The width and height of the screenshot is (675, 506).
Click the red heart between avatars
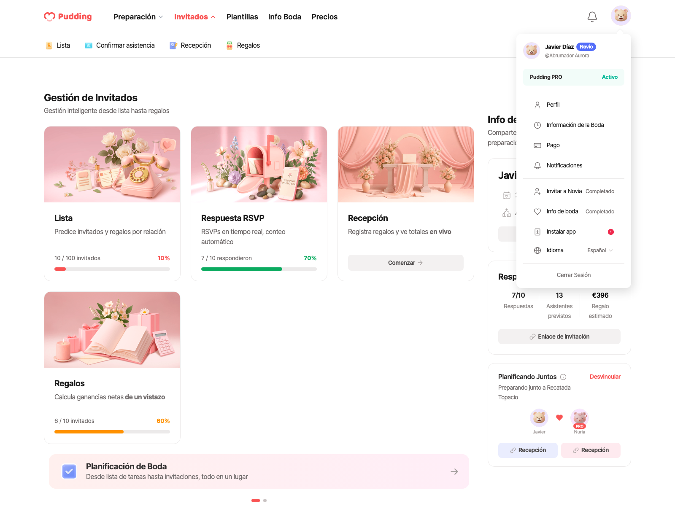pos(559,418)
